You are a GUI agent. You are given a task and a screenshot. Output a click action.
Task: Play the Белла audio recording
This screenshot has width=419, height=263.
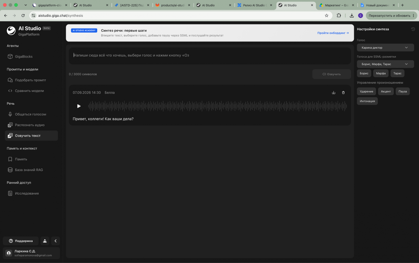click(79, 106)
